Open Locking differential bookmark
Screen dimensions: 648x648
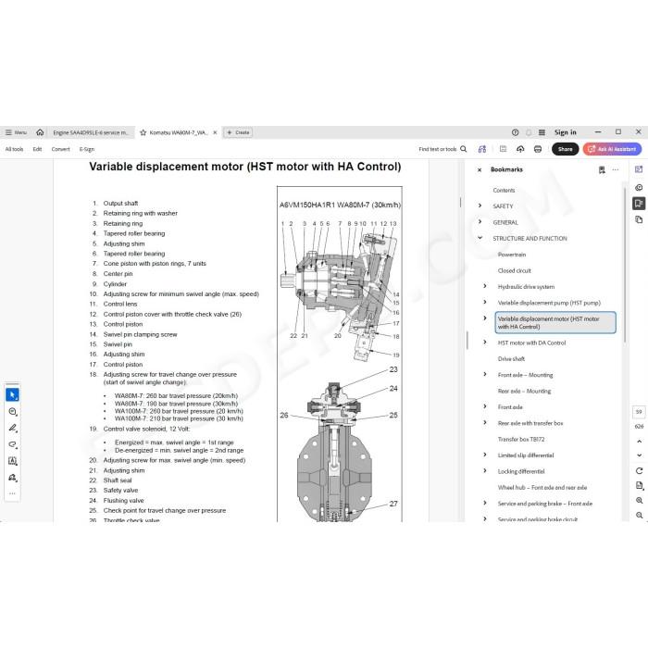tap(521, 471)
